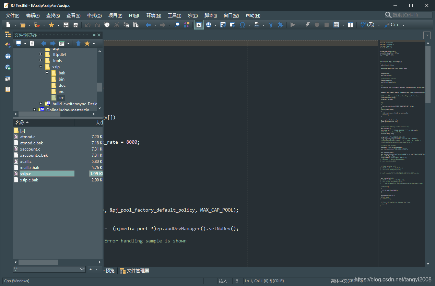Open the favorites star dropdown arrow in main toolbar
The height and width of the screenshot is (286, 435).
tap(58, 25)
